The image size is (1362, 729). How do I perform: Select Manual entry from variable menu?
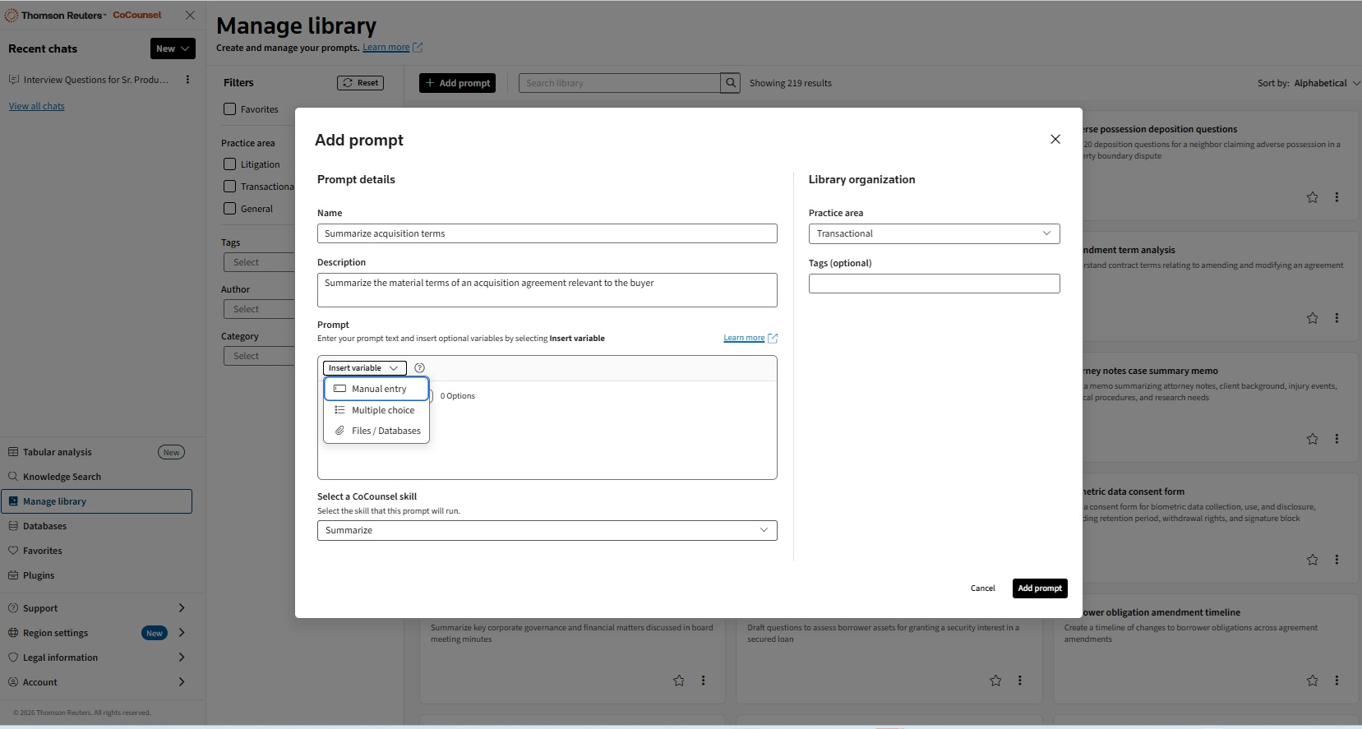click(x=377, y=389)
